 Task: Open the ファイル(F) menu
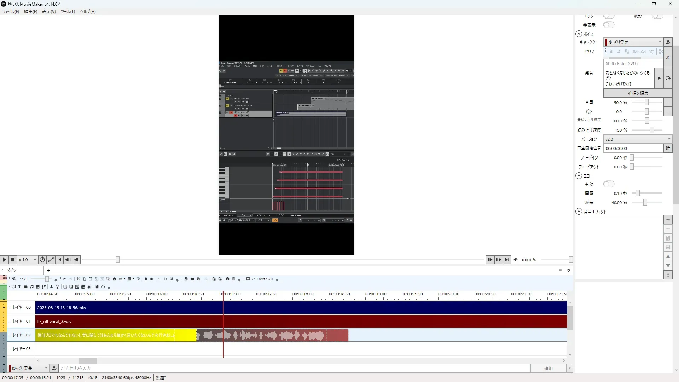[11, 11]
